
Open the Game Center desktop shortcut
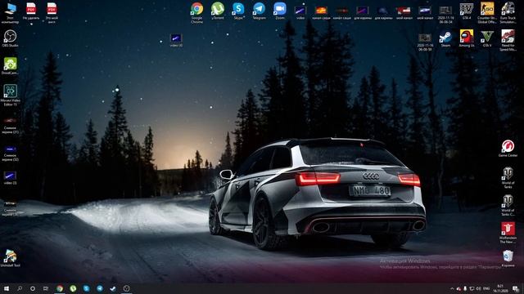508,149
